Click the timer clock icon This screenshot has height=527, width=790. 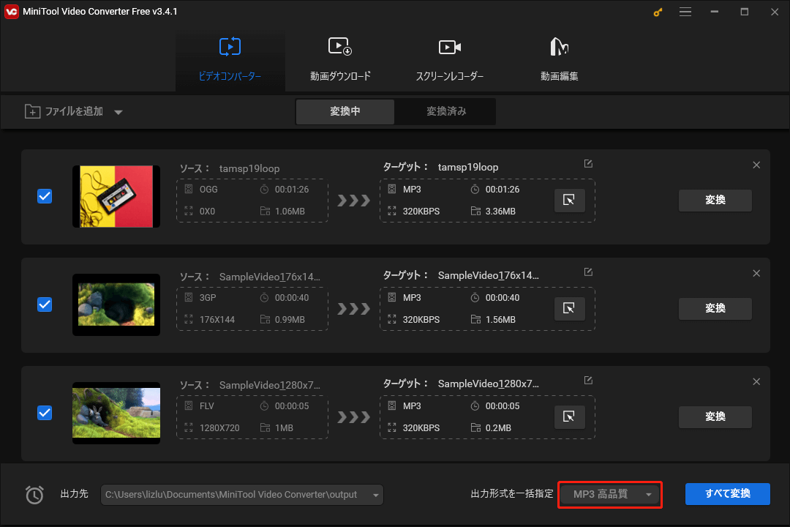click(x=34, y=495)
